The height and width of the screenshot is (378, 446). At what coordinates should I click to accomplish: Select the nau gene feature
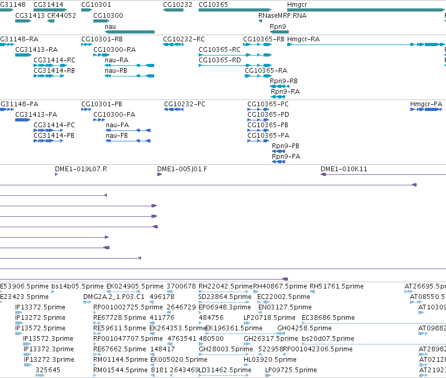(129, 32)
